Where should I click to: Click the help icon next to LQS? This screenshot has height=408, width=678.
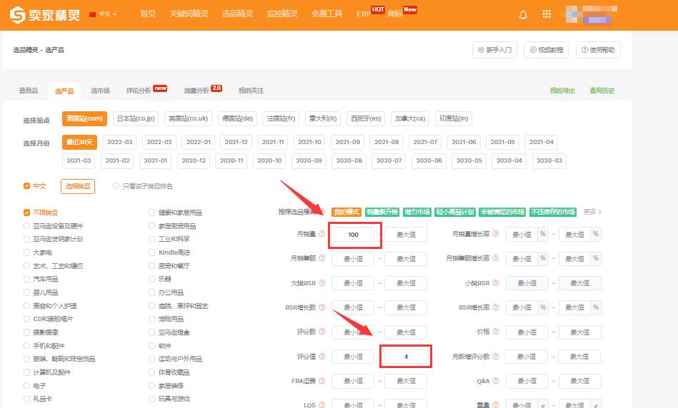322,404
